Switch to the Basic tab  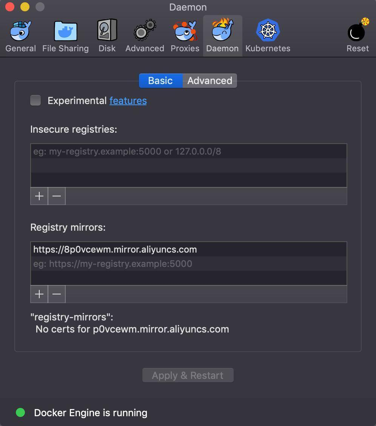pos(160,81)
